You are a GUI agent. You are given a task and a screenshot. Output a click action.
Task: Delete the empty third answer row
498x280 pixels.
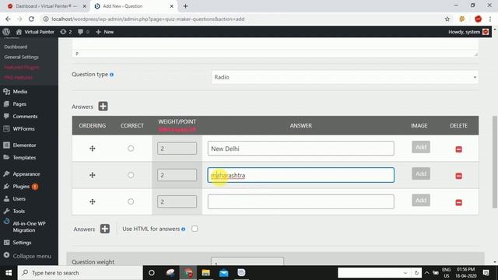[x=458, y=202]
